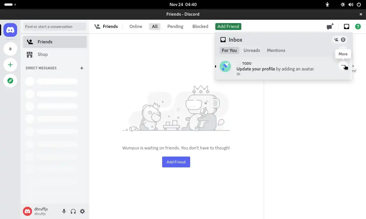Open Discord home direct messages icon
Image resolution: width=366 pixels, height=219 pixels.
coord(10,30)
